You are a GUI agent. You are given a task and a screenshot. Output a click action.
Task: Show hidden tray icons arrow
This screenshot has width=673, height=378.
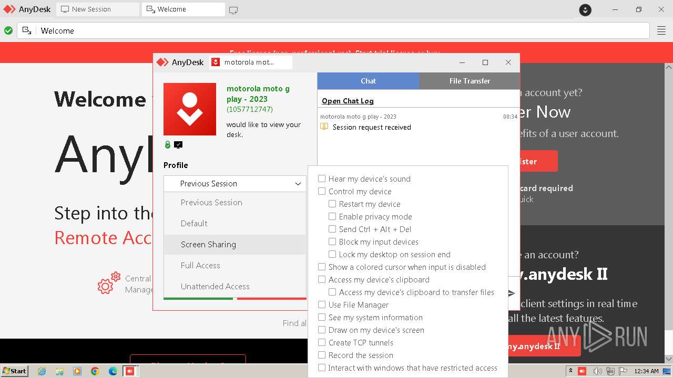point(570,371)
